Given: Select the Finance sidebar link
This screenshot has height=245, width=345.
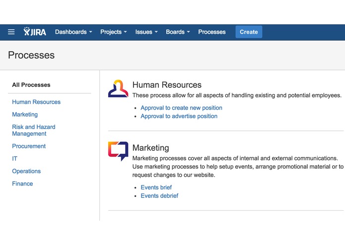Looking at the screenshot, I should 22,184.
